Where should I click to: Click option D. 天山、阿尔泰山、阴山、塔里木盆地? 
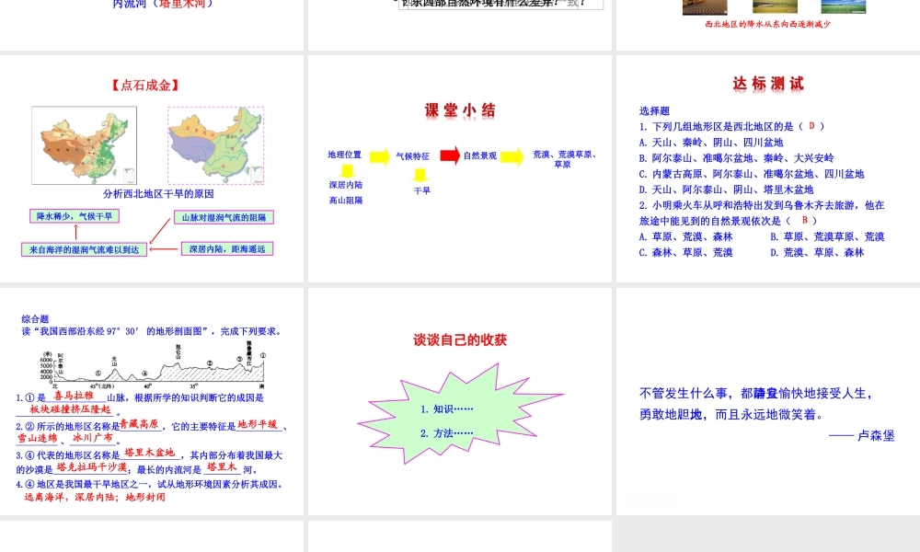pyautogui.click(x=727, y=190)
